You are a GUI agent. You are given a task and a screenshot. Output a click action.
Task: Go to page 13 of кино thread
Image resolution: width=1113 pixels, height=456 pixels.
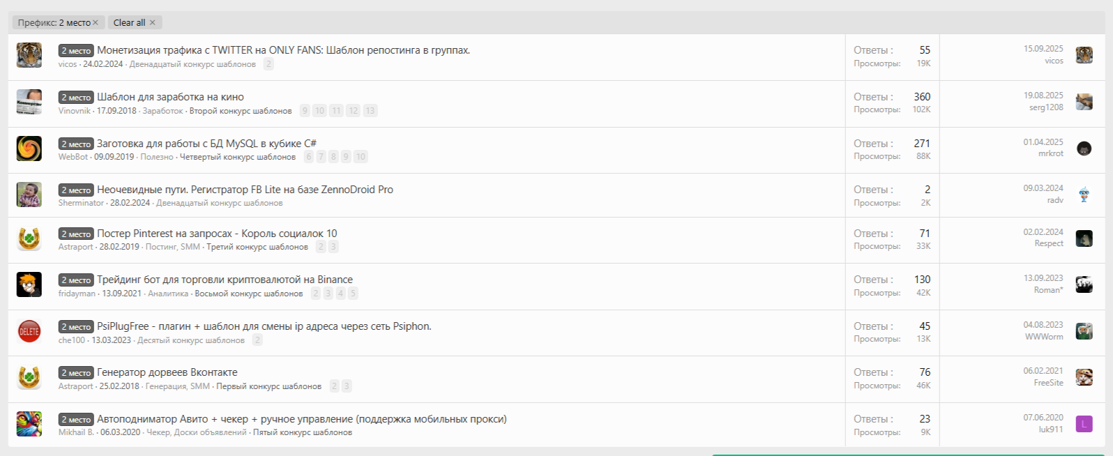tap(370, 111)
